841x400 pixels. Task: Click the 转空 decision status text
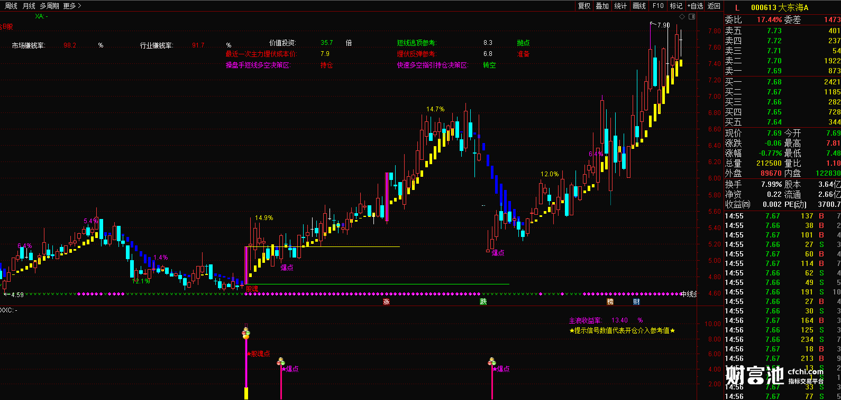click(489, 65)
